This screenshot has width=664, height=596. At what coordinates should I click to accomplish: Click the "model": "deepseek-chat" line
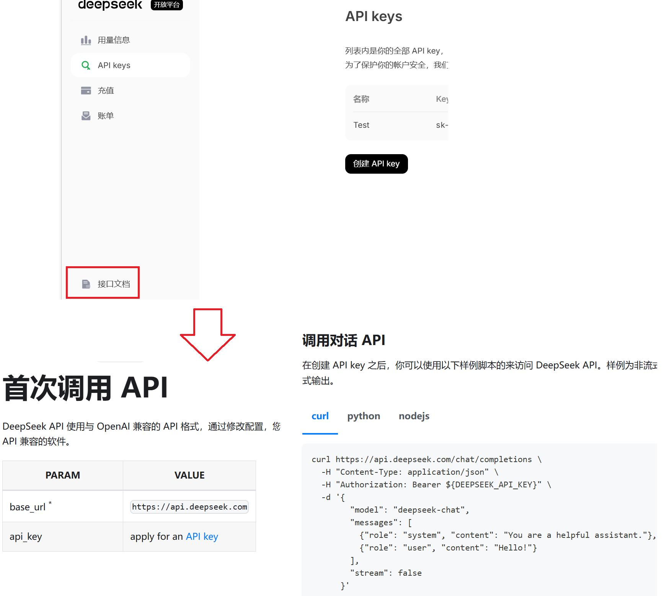point(409,510)
